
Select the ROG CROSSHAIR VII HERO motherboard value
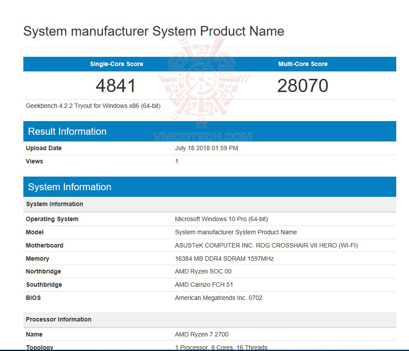[266, 245]
